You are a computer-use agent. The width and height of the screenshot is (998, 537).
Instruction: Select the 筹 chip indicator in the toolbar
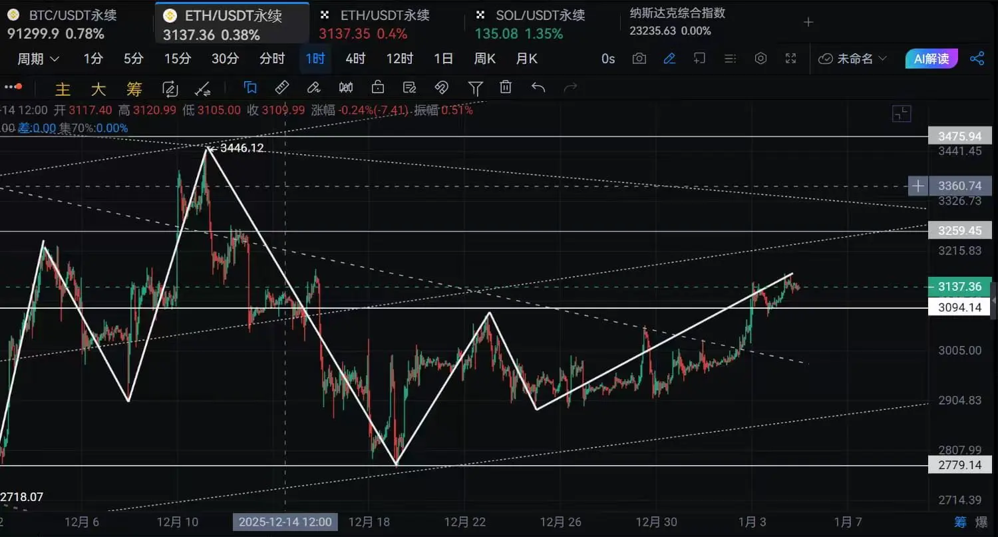point(134,89)
